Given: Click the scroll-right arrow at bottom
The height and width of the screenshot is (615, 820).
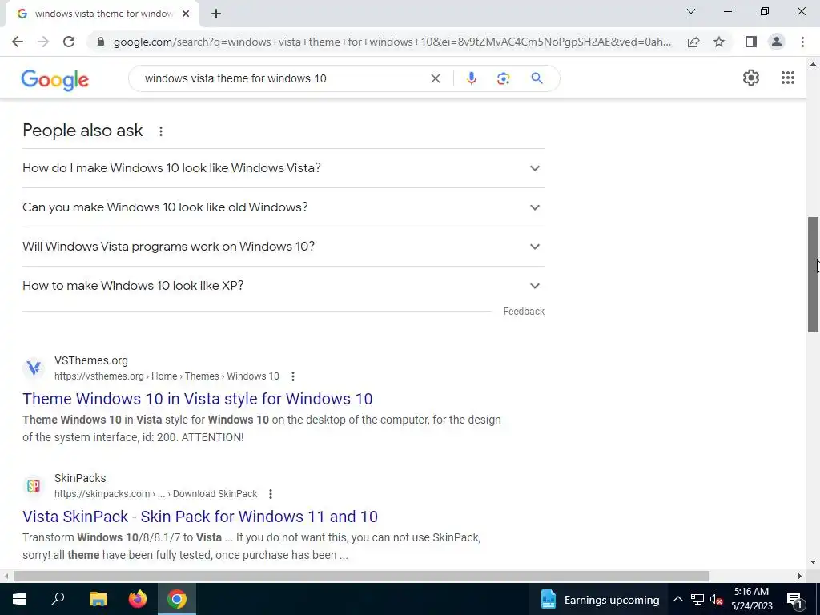Looking at the screenshot, I should click(800, 576).
